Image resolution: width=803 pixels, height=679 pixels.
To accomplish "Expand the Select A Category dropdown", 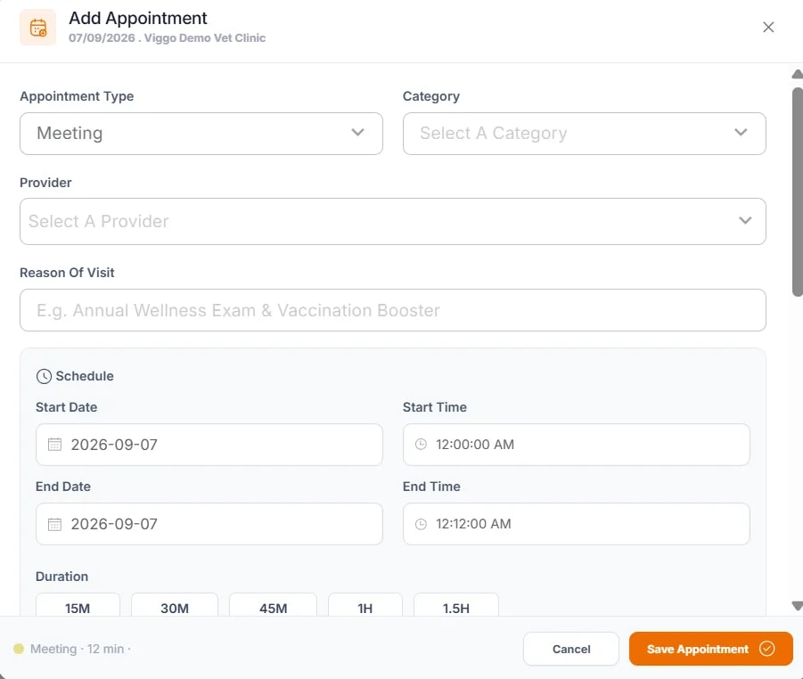I will [x=585, y=134].
